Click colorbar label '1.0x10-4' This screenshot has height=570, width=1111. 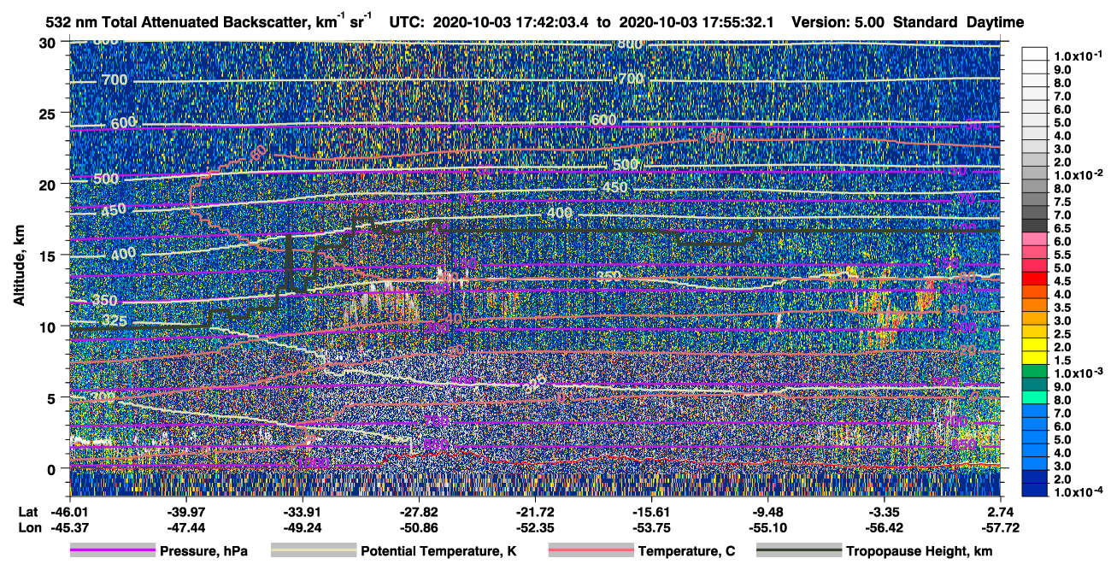pos(1079,493)
